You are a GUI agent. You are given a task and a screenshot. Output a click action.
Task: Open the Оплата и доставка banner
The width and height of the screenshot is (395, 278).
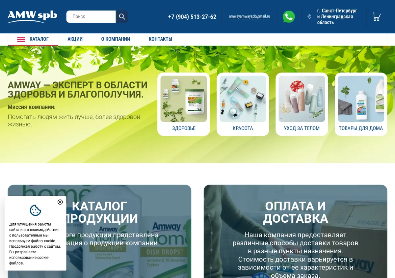coord(295,231)
